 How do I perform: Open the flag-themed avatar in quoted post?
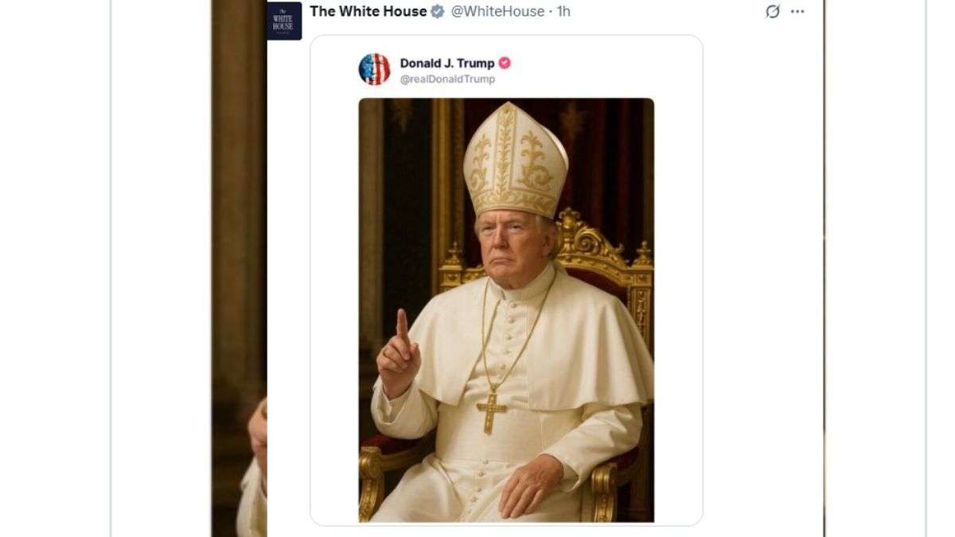click(374, 69)
